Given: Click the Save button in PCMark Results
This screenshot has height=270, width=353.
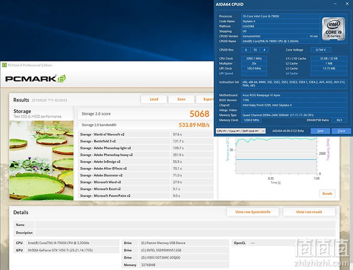Looking at the screenshot, I should pyautogui.click(x=181, y=99).
